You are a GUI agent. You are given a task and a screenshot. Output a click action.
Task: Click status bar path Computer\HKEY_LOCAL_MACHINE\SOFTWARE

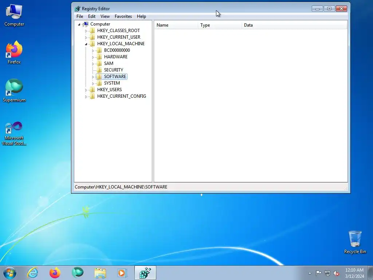pyautogui.click(x=121, y=187)
